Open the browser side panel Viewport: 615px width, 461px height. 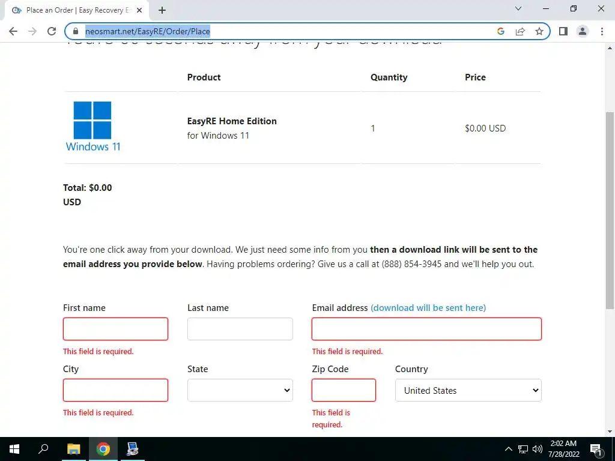tap(563, 31)
